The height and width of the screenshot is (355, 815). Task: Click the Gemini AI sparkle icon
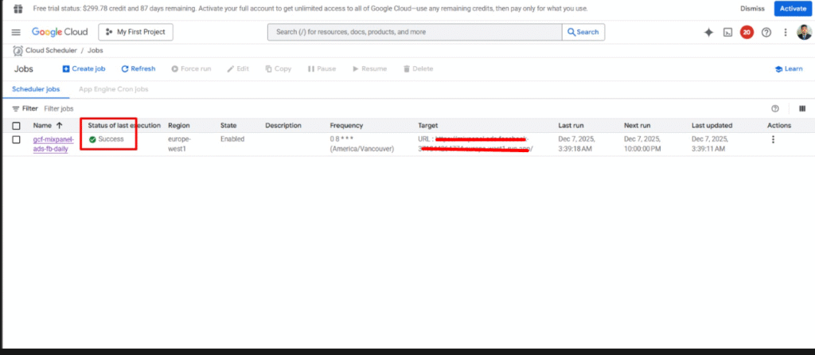708,32
